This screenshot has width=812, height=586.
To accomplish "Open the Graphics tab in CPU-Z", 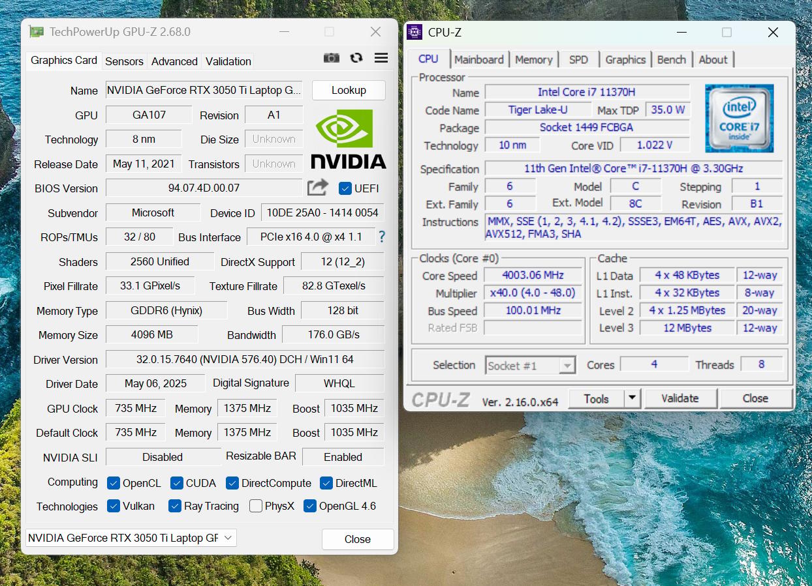I will coord(625,59).
